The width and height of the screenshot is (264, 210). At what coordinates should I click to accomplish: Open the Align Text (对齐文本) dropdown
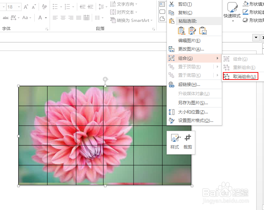124,12
